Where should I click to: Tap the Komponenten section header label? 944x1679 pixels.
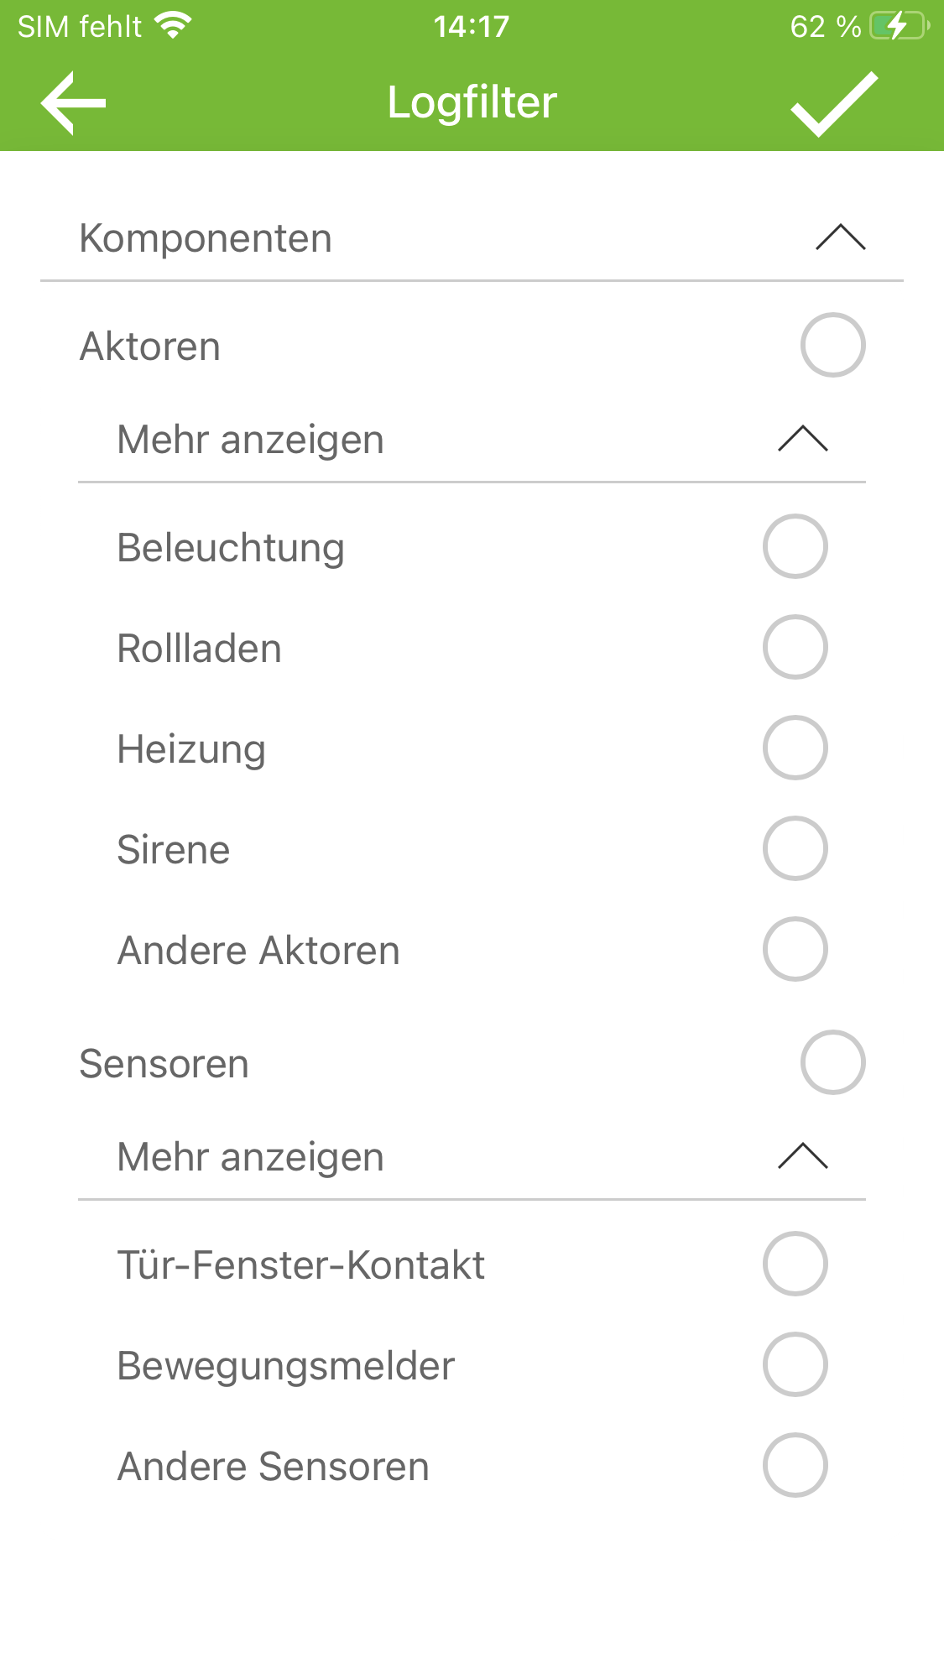click(x=206, y=238)
